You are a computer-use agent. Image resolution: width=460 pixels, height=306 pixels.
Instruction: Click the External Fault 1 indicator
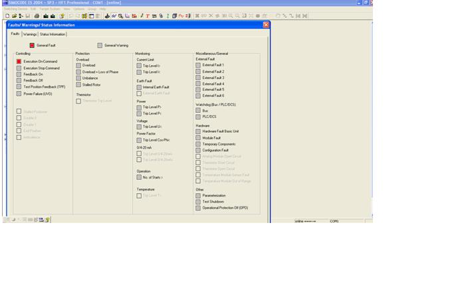coord(198,65)
